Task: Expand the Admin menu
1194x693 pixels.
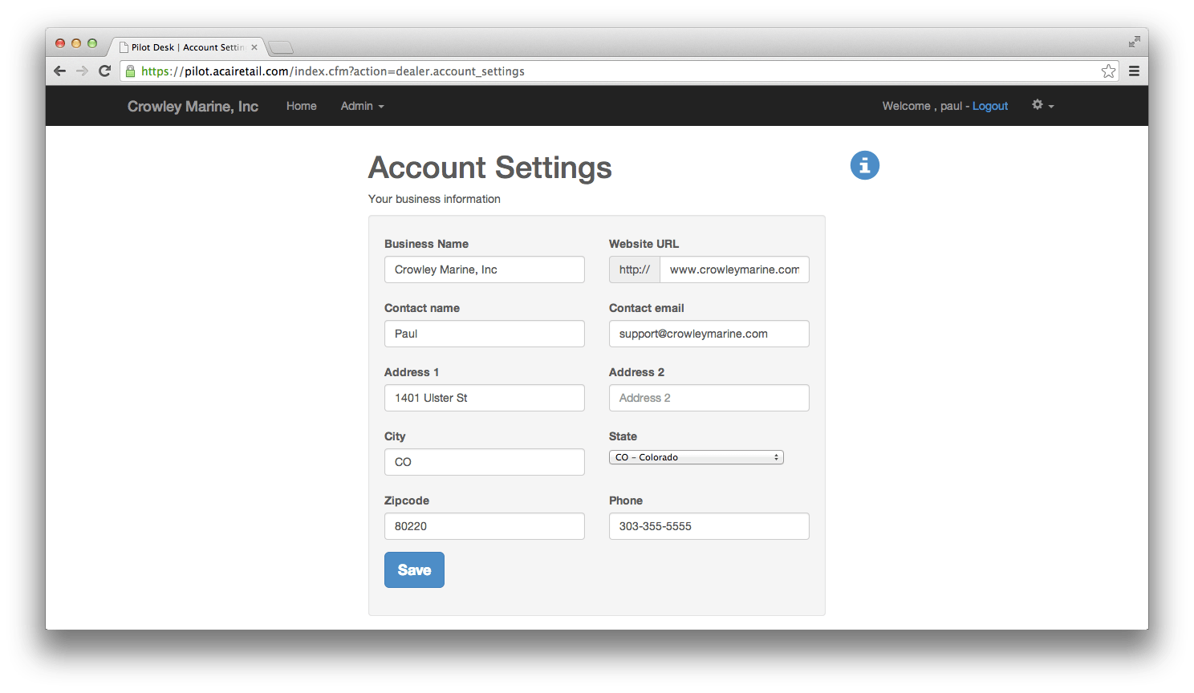Action: 361,106
